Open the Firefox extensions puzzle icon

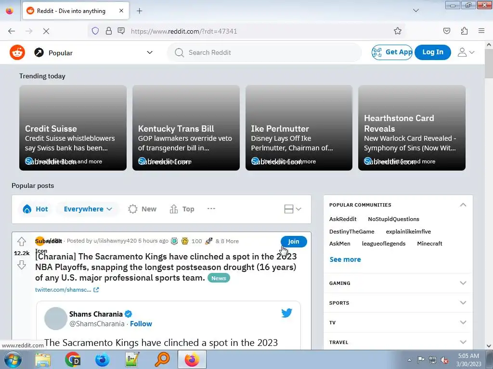[x=464, y=31]
